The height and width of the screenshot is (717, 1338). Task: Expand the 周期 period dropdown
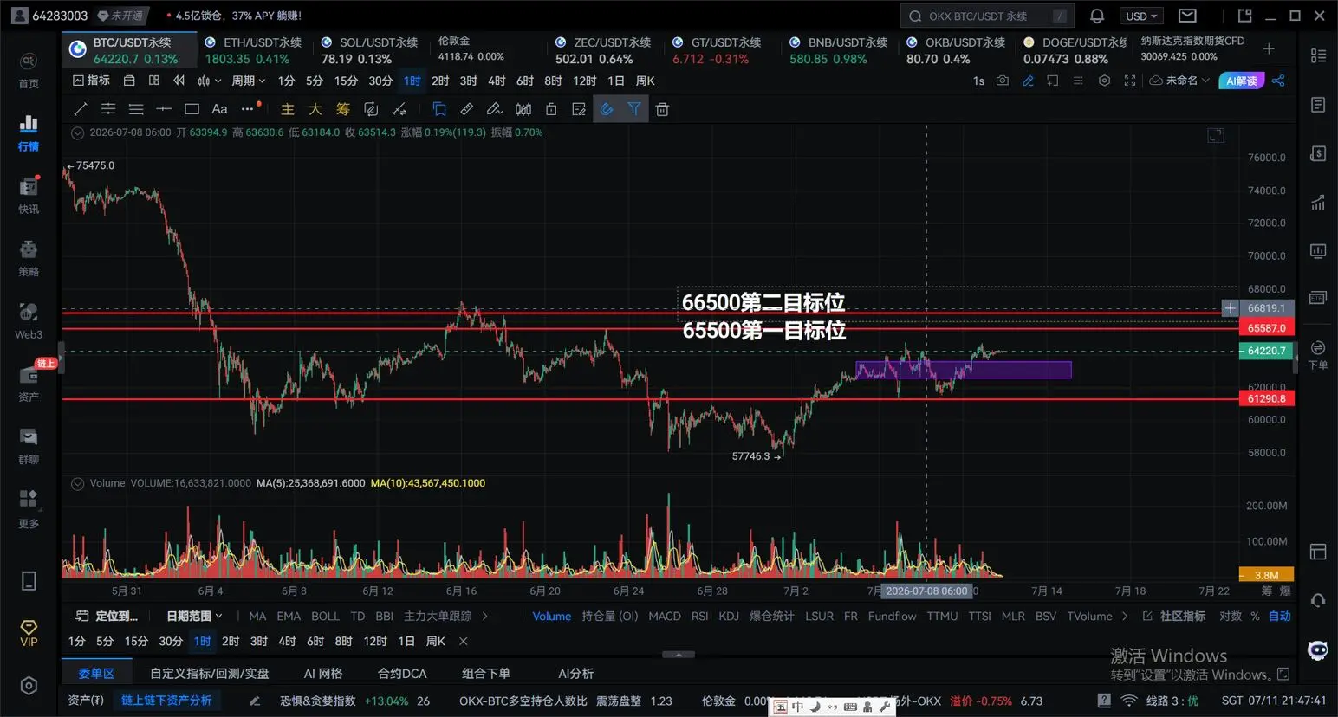click(248, 81)
